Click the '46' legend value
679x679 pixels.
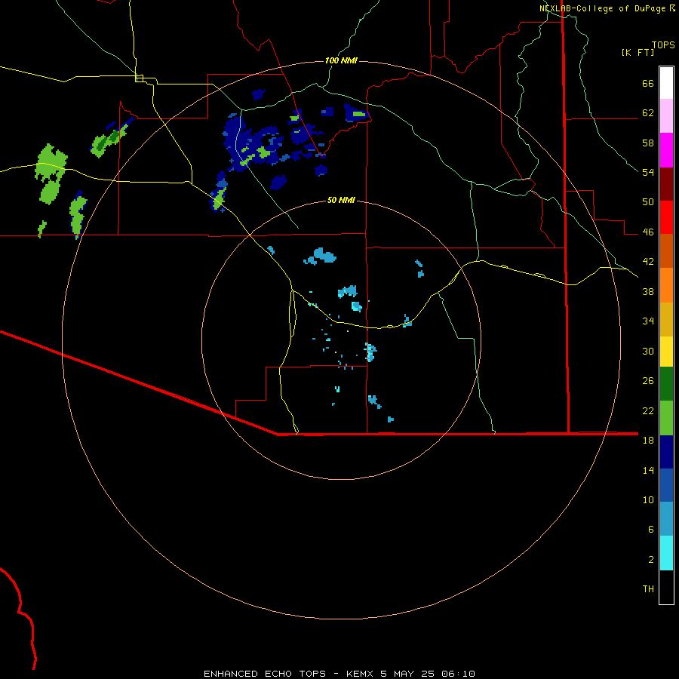tap(648, 232)
